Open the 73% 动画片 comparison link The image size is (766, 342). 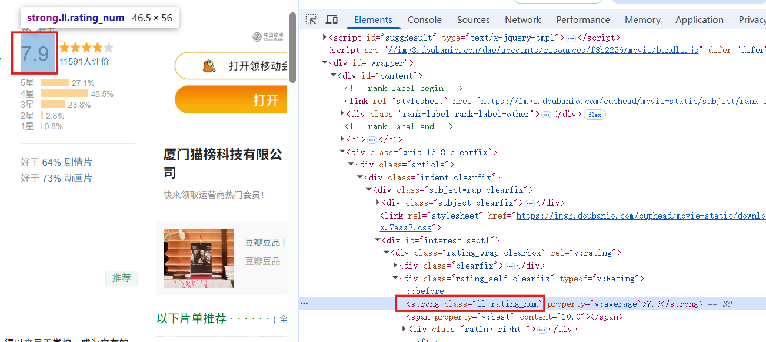tap(67, 178)
